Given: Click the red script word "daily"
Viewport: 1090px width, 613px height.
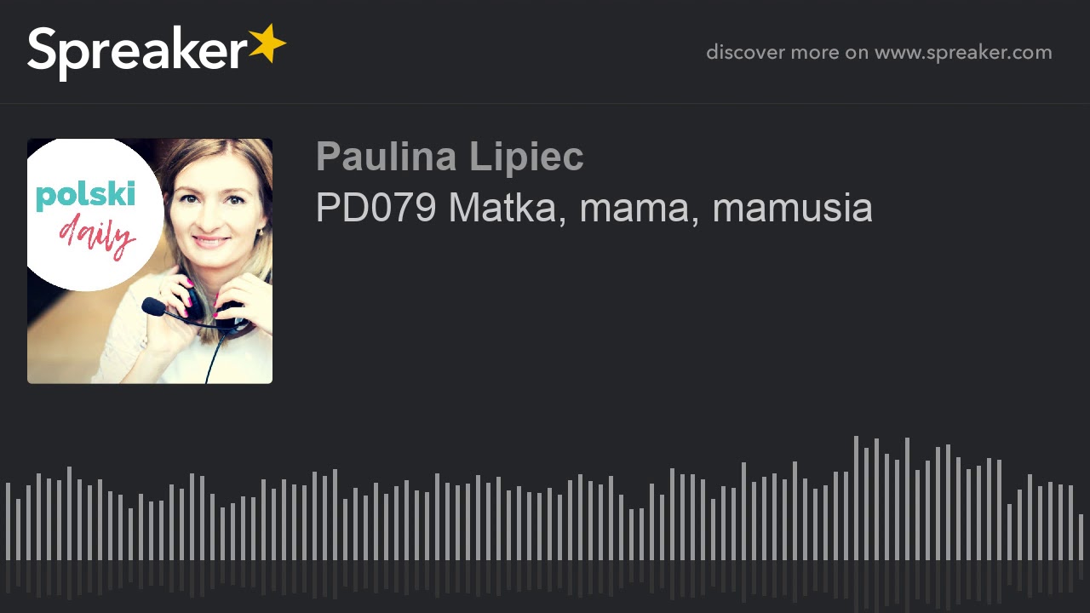Looking at the screenshot, I should (x=96, y=234).
